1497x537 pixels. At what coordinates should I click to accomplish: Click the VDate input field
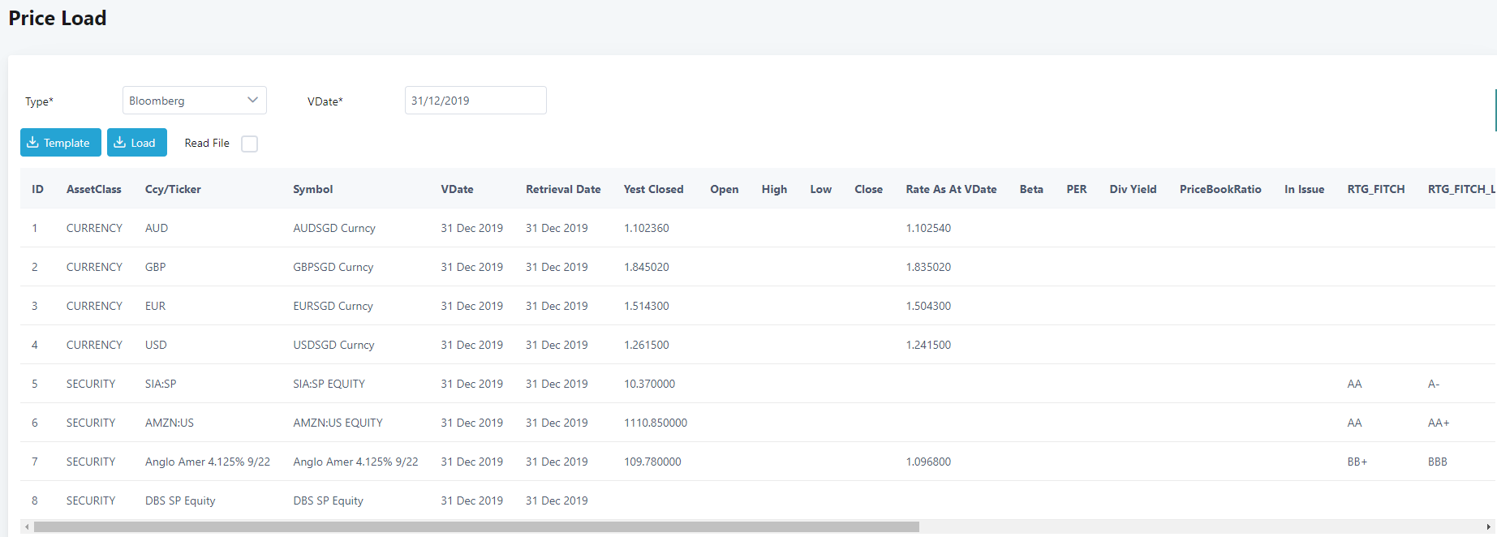(x=475, y=101)
